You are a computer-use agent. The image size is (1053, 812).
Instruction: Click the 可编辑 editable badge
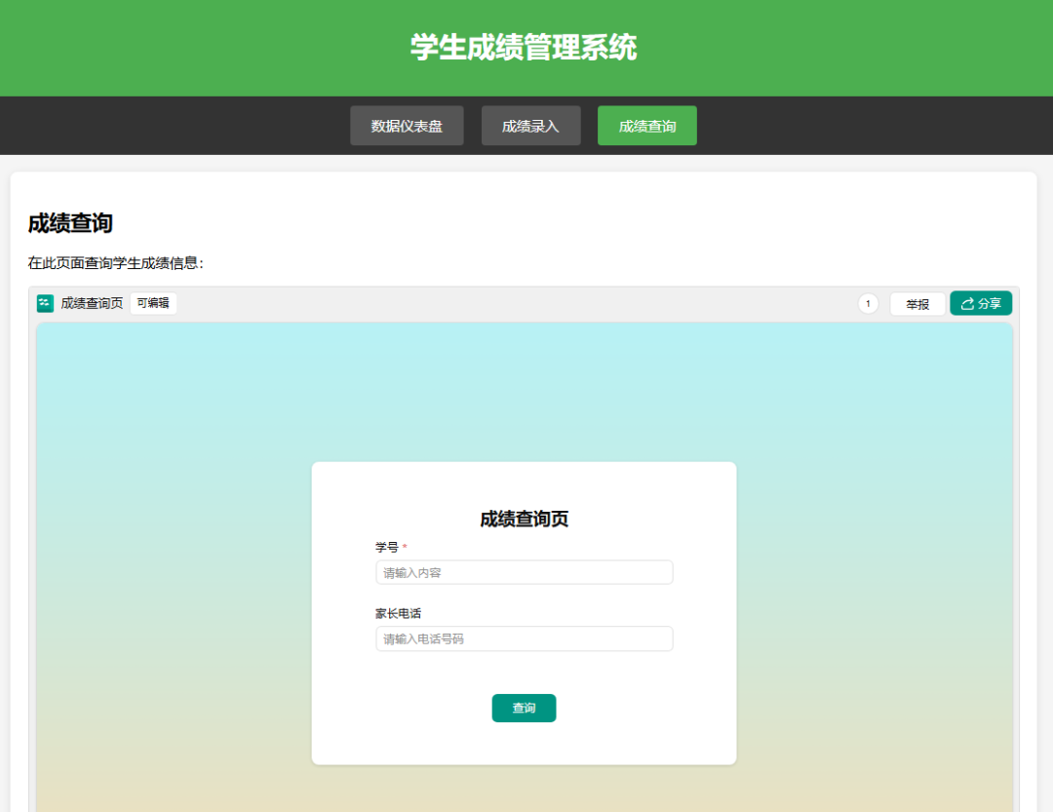(x=153, y=303)
